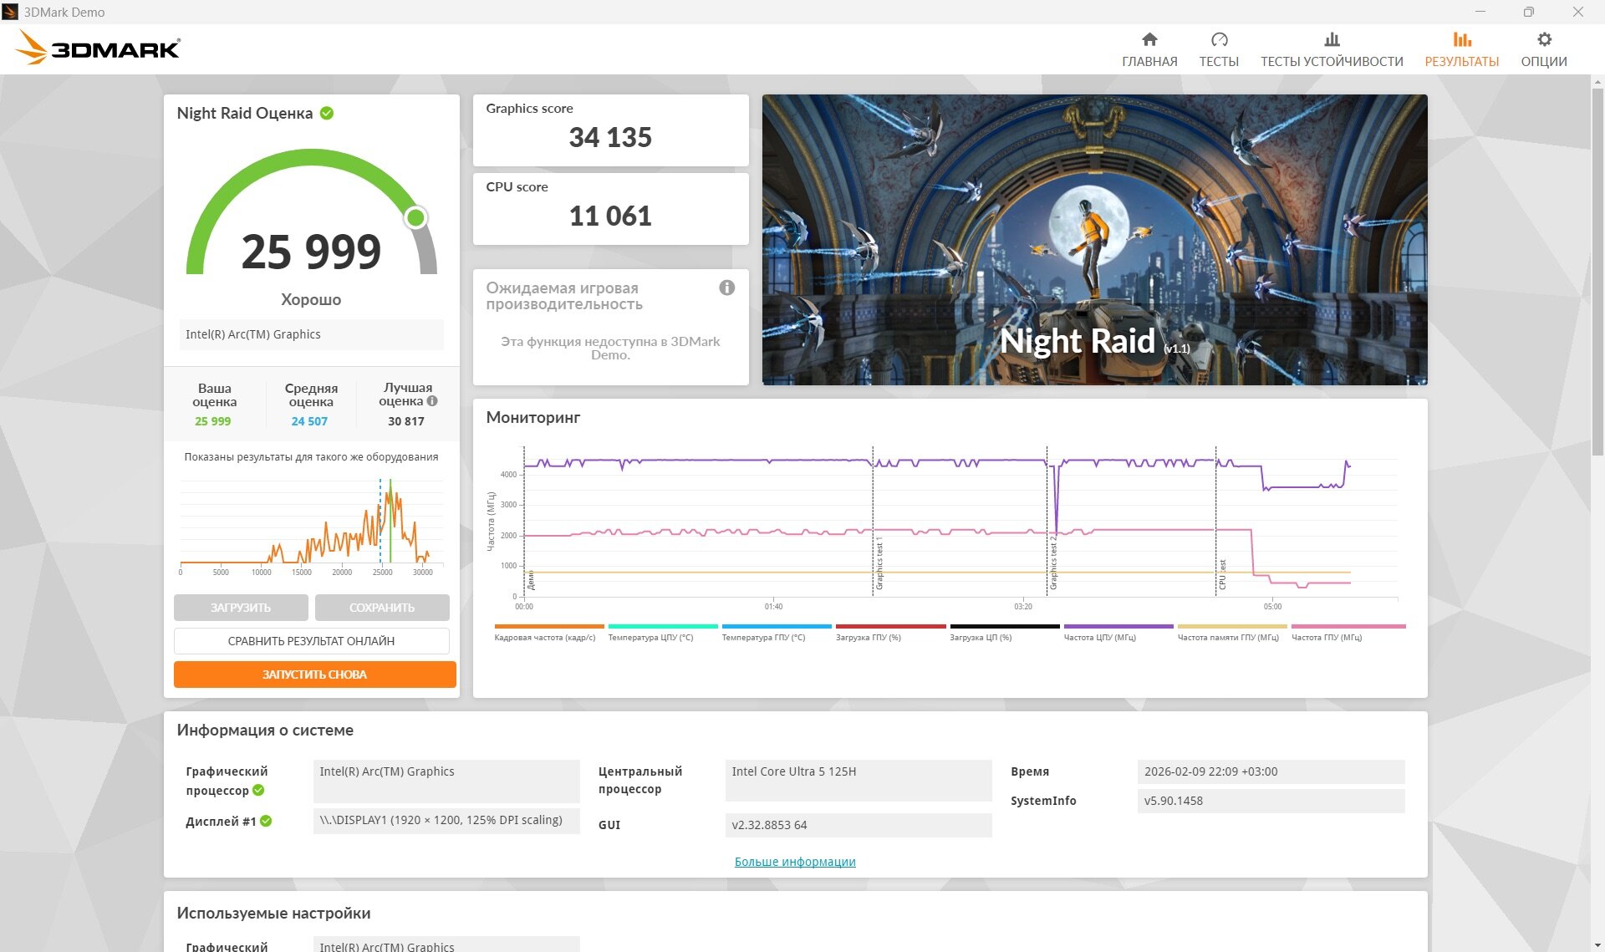The image size is (1605, 952).
Task: Click green checkmark beside Night Raid Оценка
Action: pyautogui.click(x=327, y=113)
